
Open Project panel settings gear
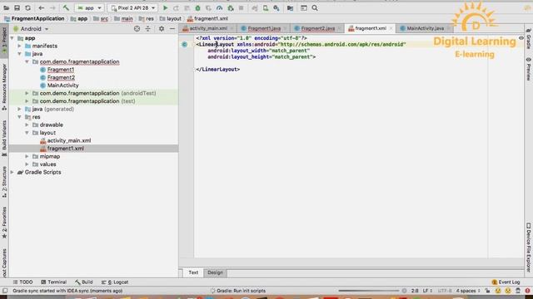pos(162,29)
